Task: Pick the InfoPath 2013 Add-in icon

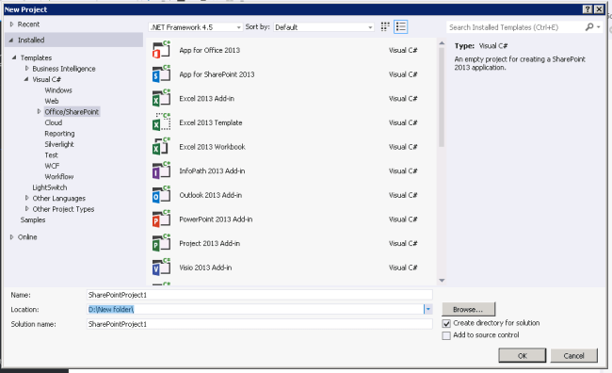Action: click(161, 171)
